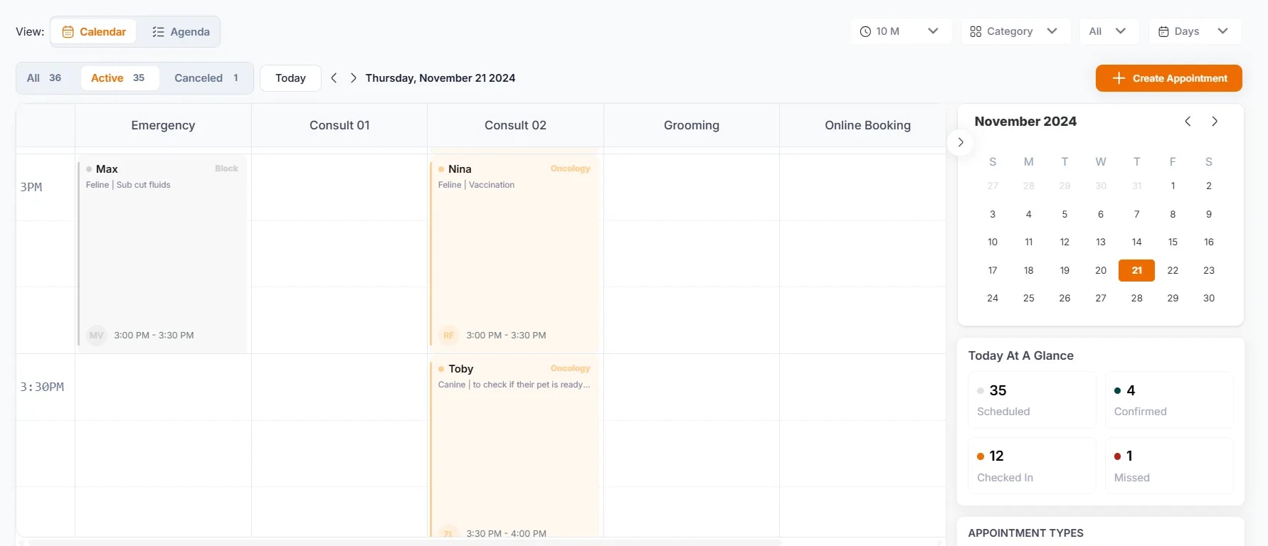The height and width of the screenshot is (546, 1268).
Task: Select November 21 in mini calendar
Action: point(1136,270)
